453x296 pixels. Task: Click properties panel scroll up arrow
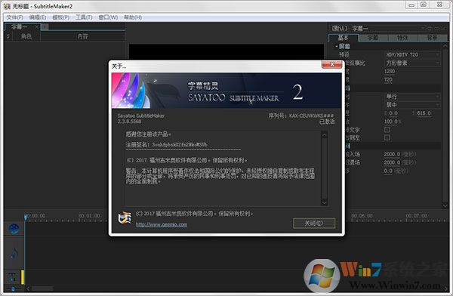445,46
